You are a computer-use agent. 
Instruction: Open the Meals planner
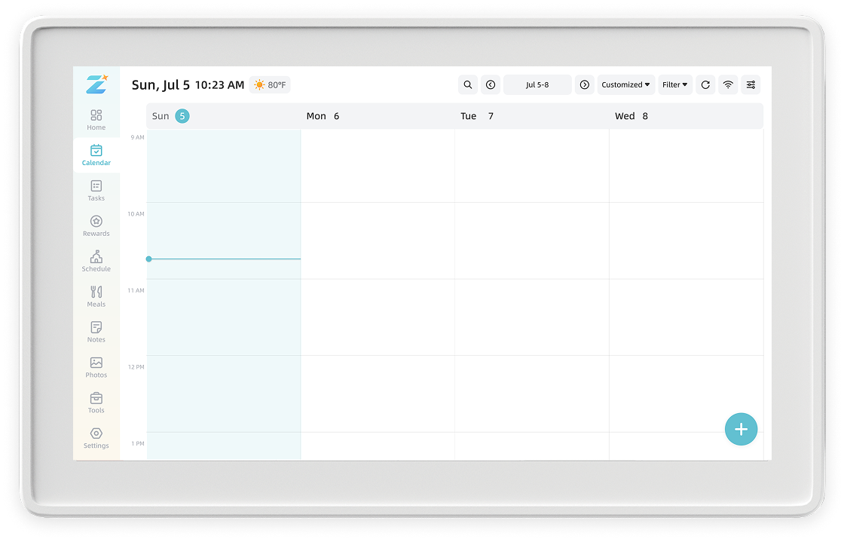pyautogui.click(x=96, y=297)
